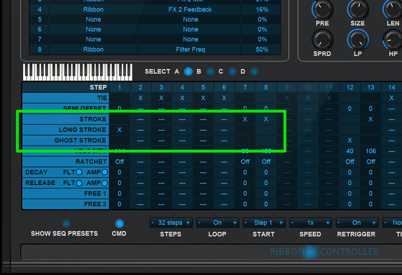Select the LONG STROKE row label
The image size is (402, 275).
(x=66, y=130)
